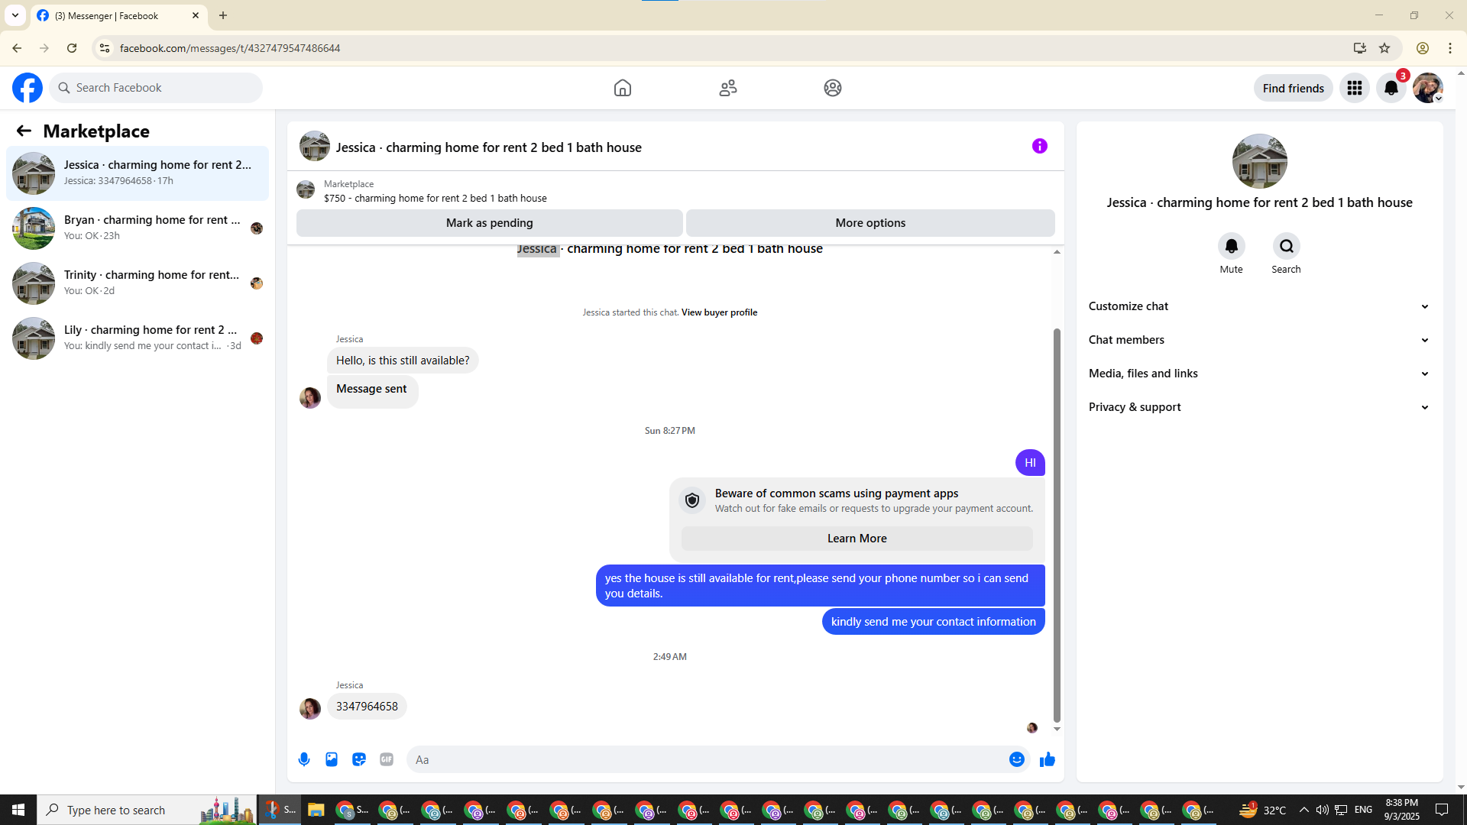Choose a sticker

click(x=359, y=759)
